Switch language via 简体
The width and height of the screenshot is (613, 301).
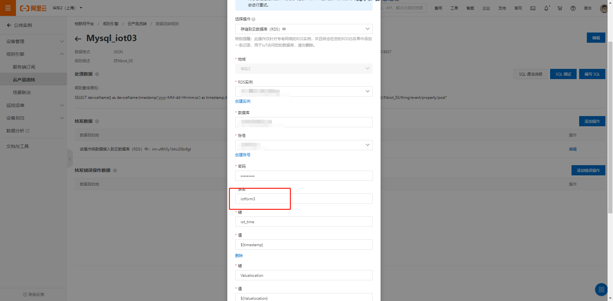point(587,8)
